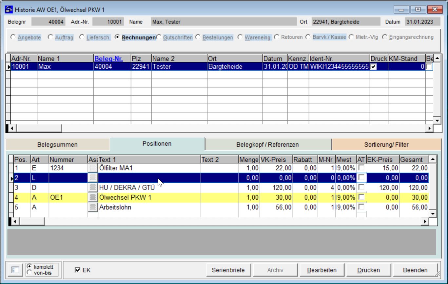Screen dimensions: 448x284
Task: Click the VK-Preis column header
Action: point(276,159)
